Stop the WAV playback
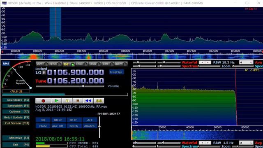The image size is (263, 148). tap(78, 101)
